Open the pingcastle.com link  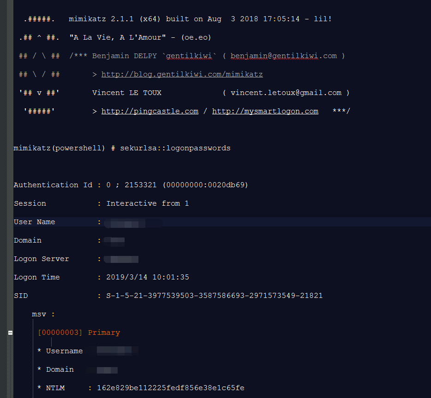[150, 111]
